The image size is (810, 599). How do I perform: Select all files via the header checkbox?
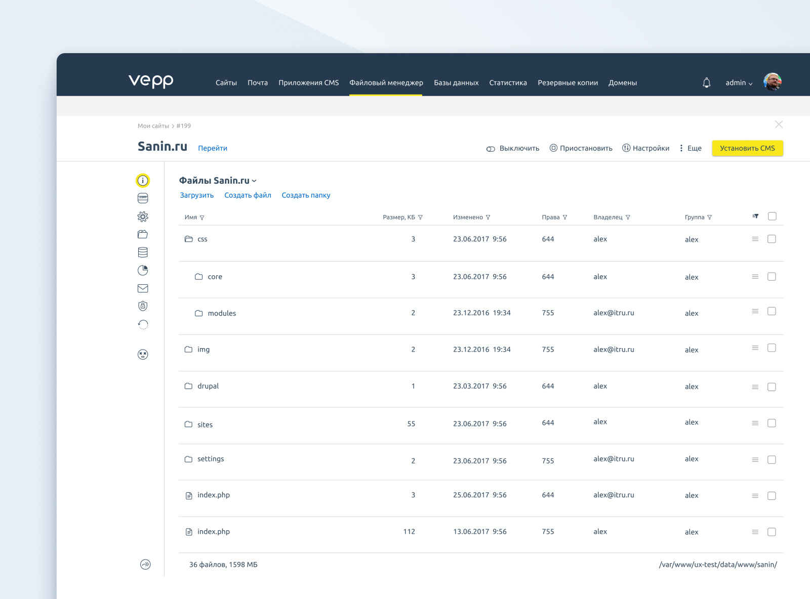772,216
